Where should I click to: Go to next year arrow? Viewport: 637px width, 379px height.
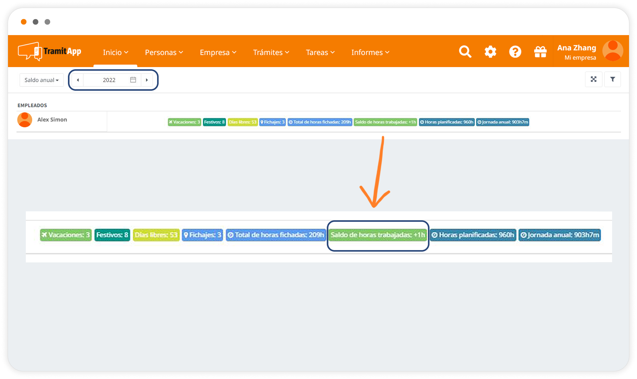pyautogui.click(x=147, y=80)
